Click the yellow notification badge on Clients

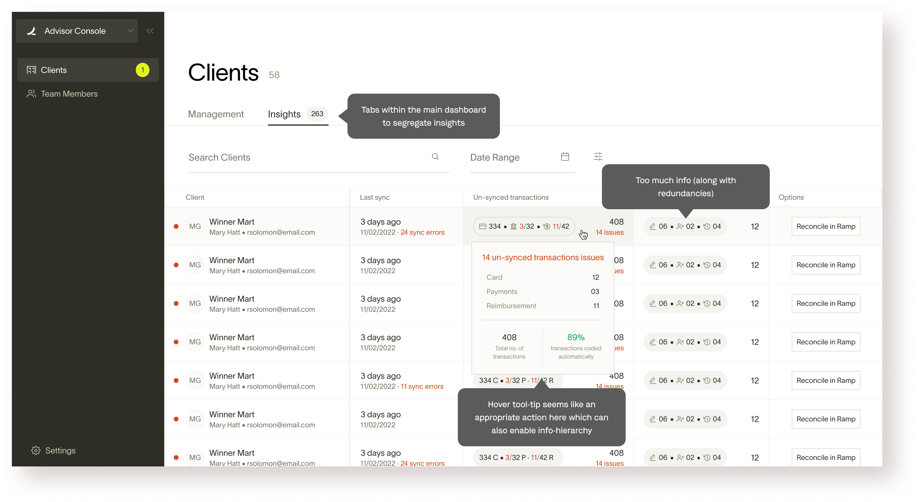(143, 70)
